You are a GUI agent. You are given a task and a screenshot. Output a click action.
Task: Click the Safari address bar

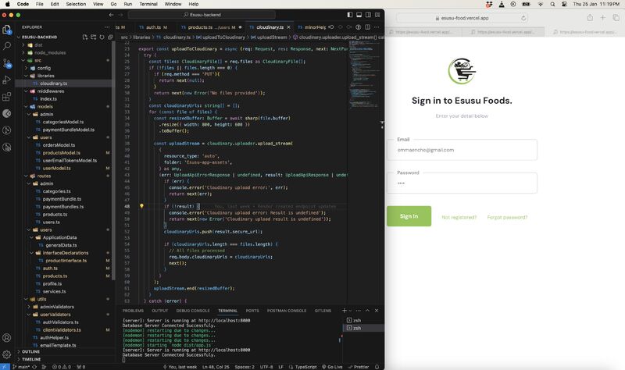click(x=462, y=18)
